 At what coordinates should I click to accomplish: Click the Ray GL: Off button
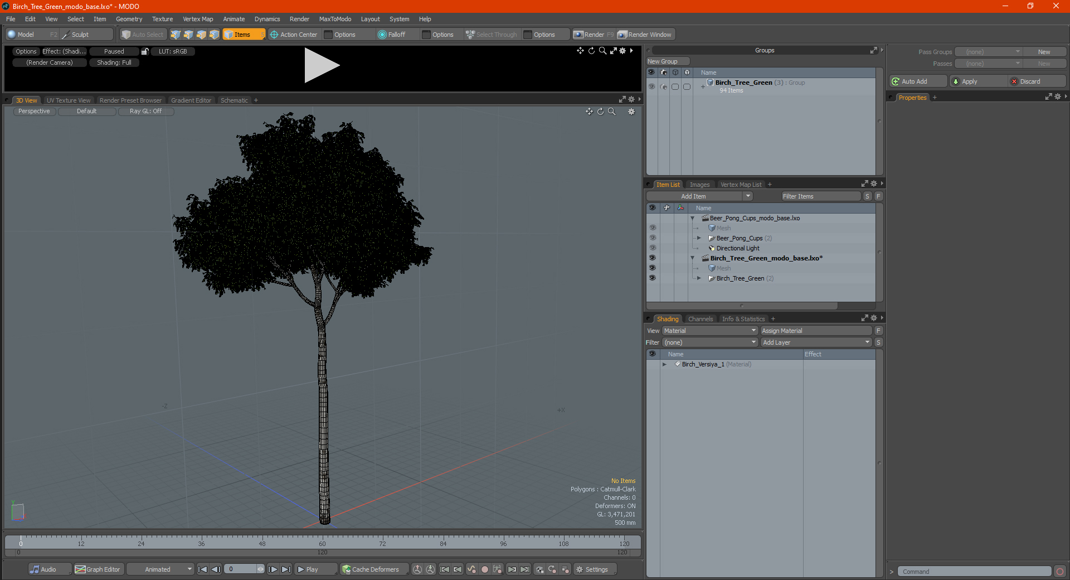tap(146, 112)
